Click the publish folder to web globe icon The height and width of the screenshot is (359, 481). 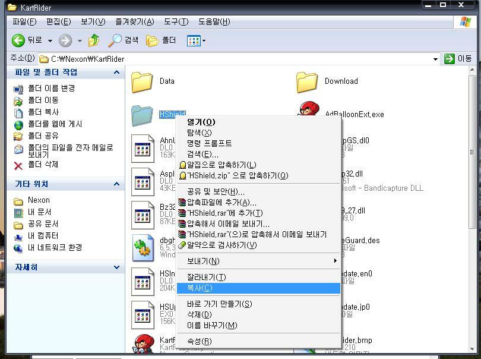coord(18,125)
